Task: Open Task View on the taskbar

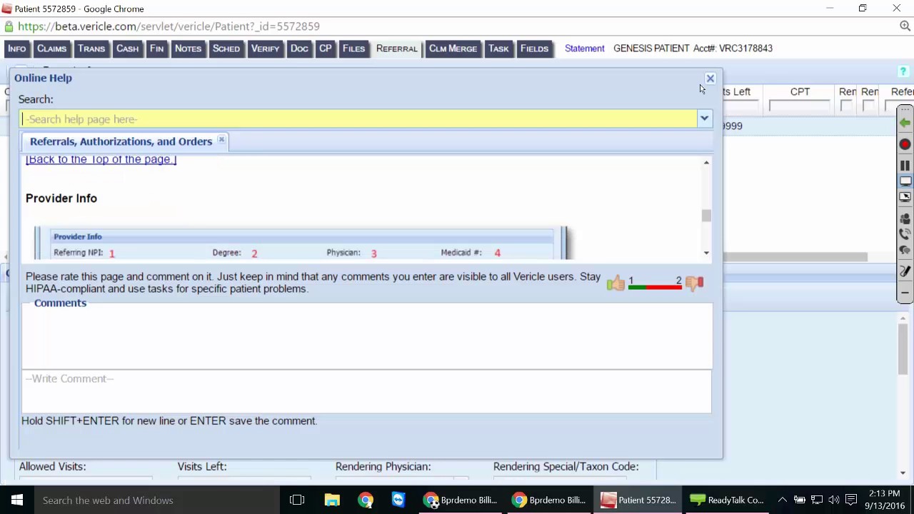Action: coord(297,500)
